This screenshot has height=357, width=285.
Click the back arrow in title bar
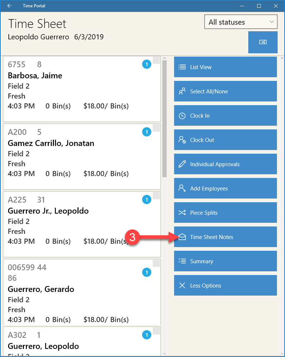point(10,6)
